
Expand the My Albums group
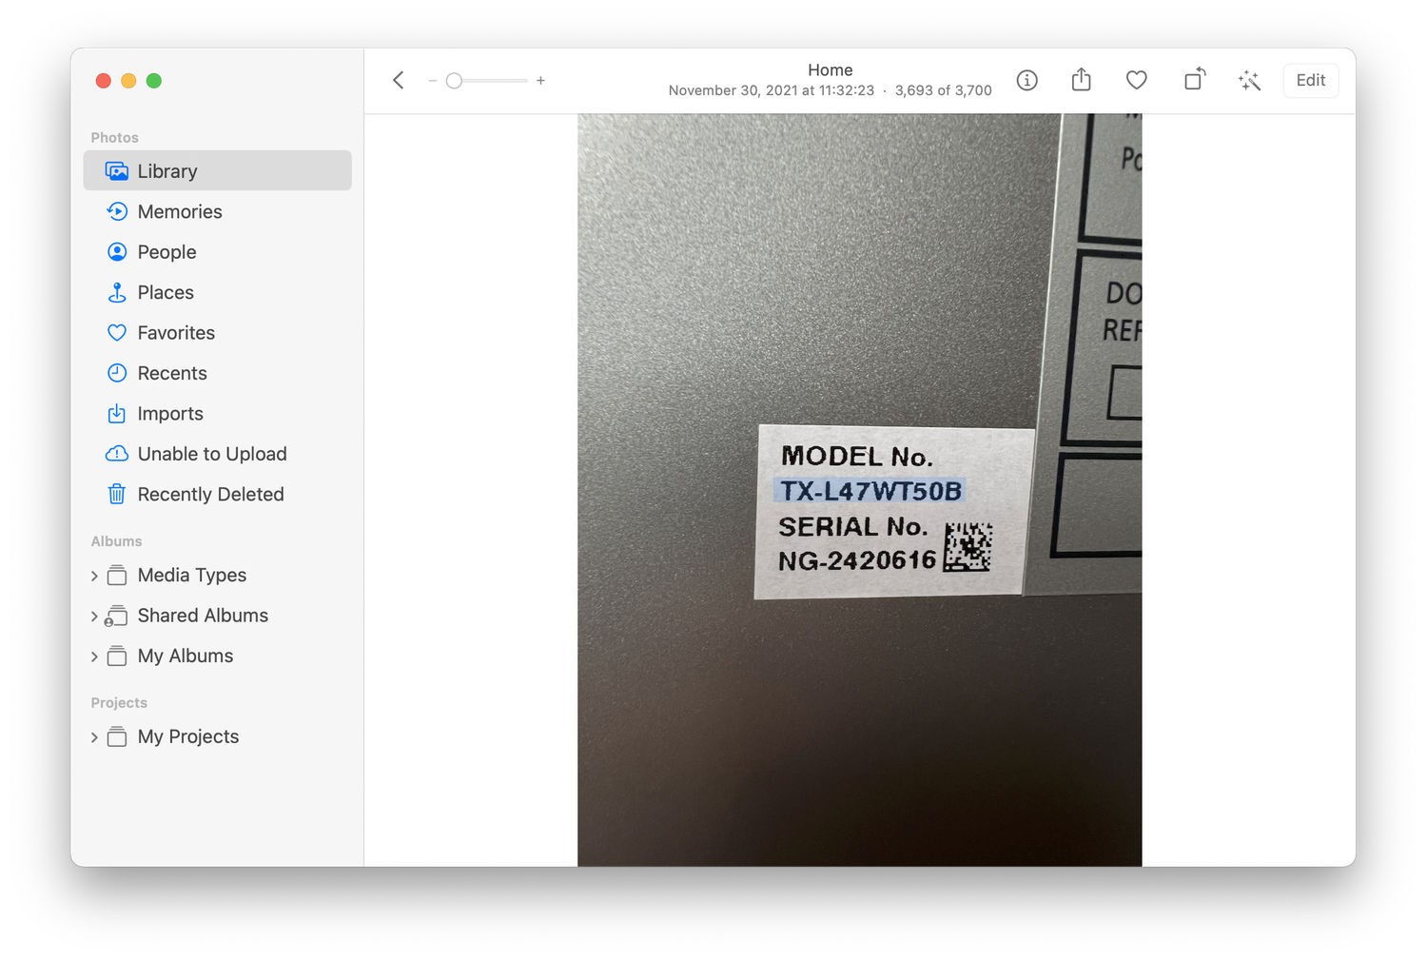[94, 656]
